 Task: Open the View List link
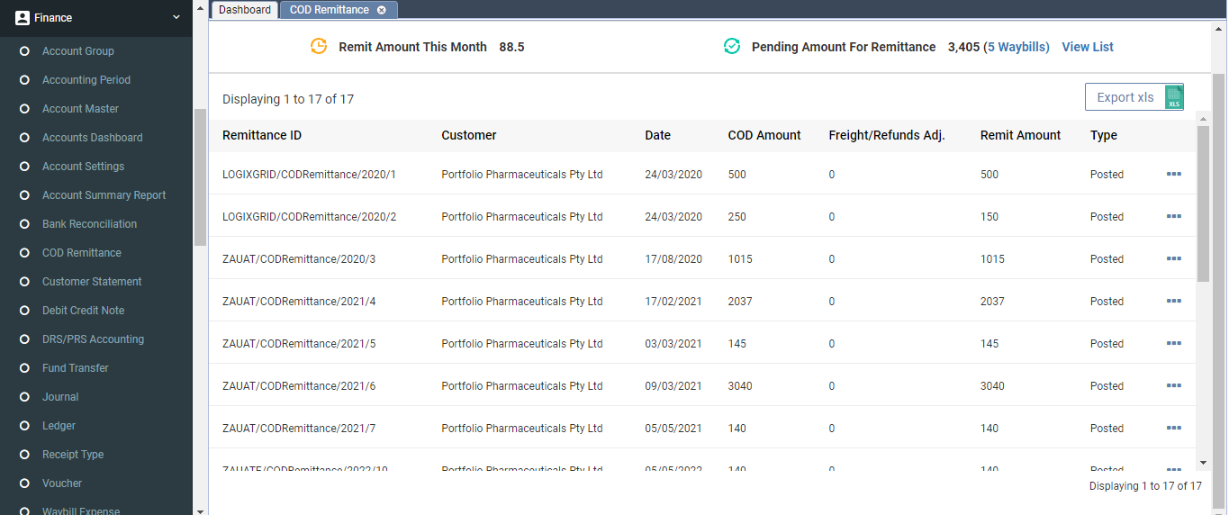click(x=1088, y=47)
